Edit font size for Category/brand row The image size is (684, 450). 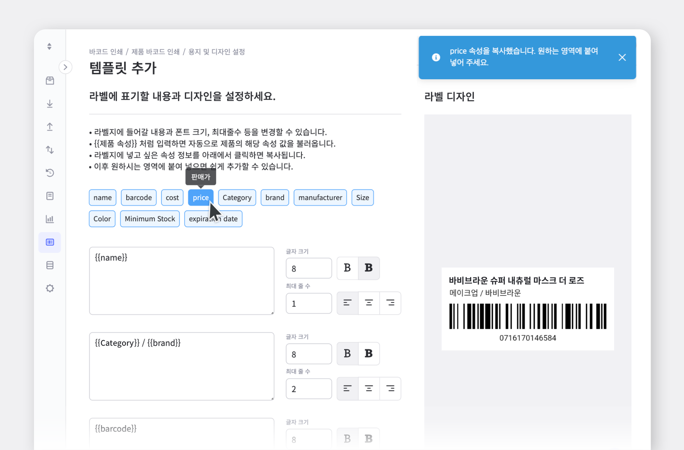[309, 354]
